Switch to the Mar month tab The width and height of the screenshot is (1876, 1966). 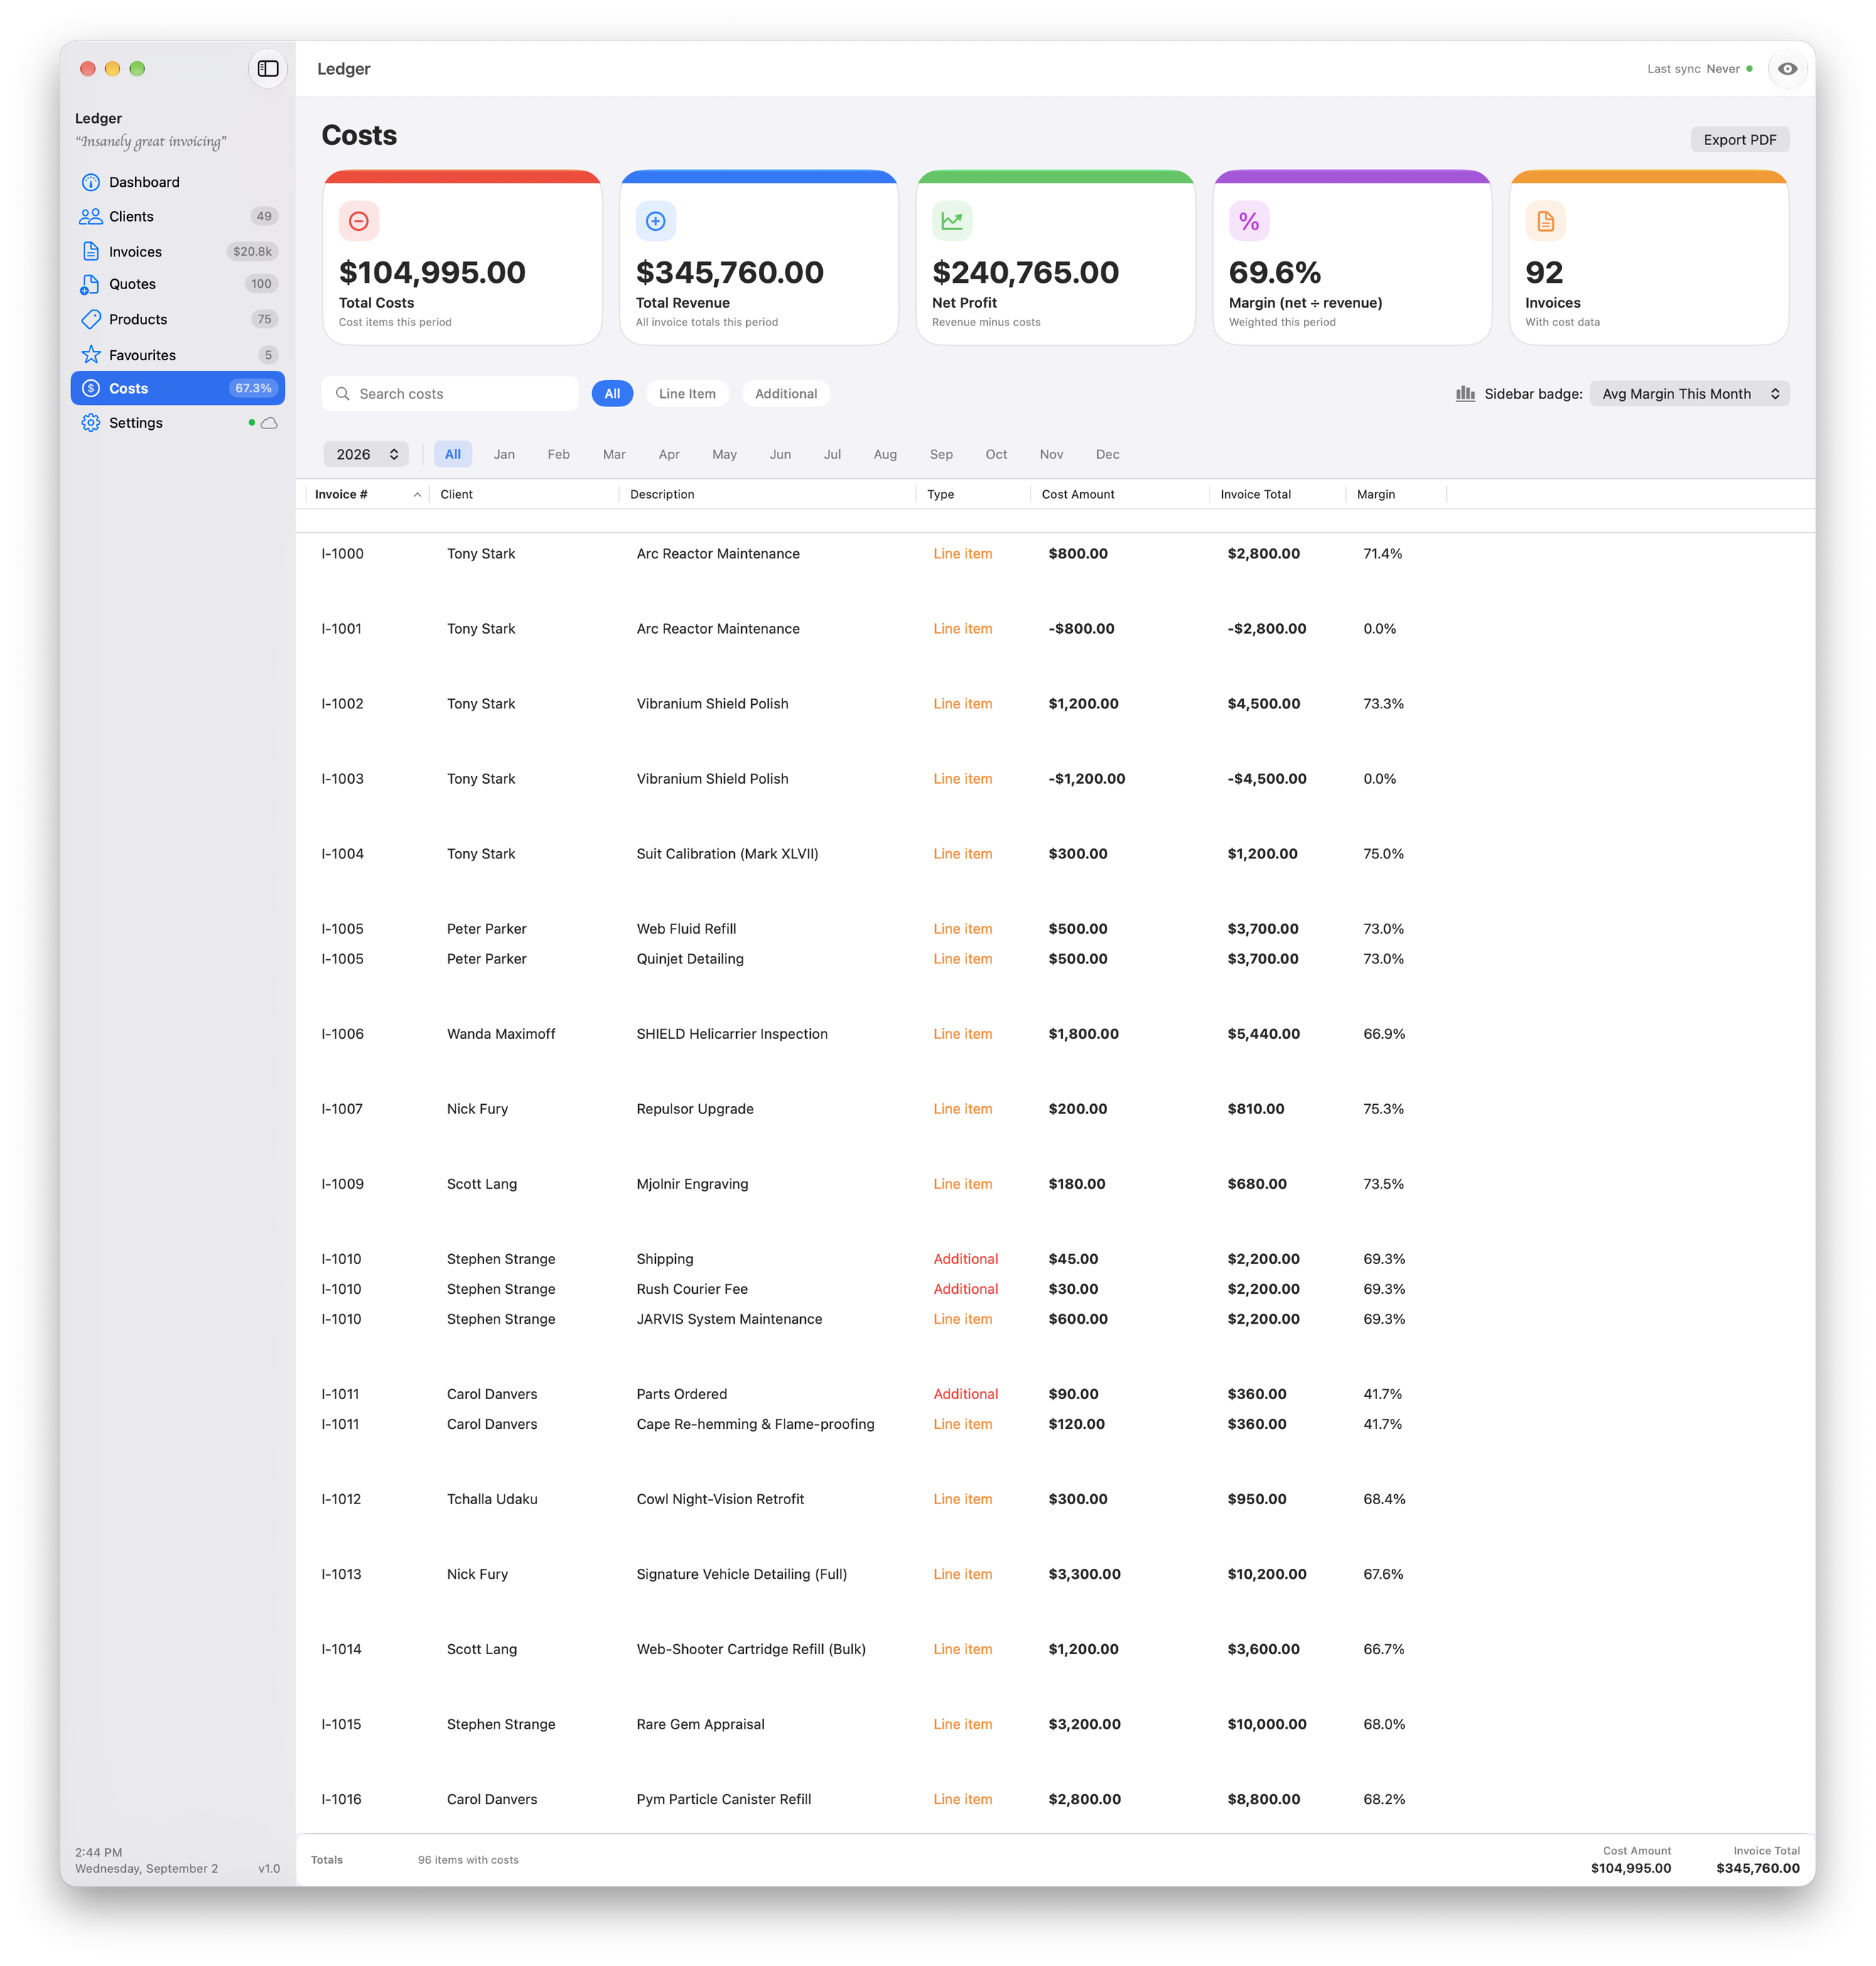click(614, 454)
